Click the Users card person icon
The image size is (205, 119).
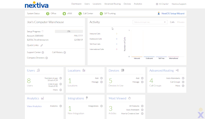click(x=38, y=70)
